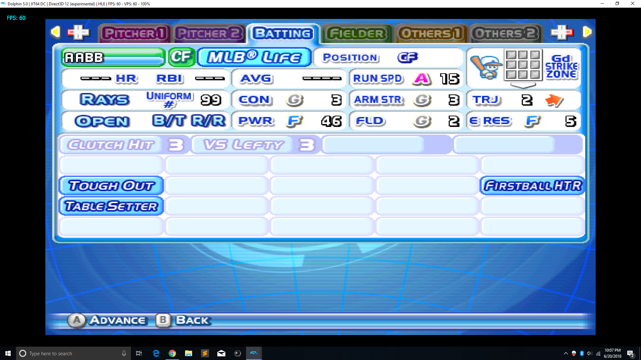This screenshot has height=360, width=641.
Task: Click the Gd Strike Zone text
Action: (x=562, y=67)
